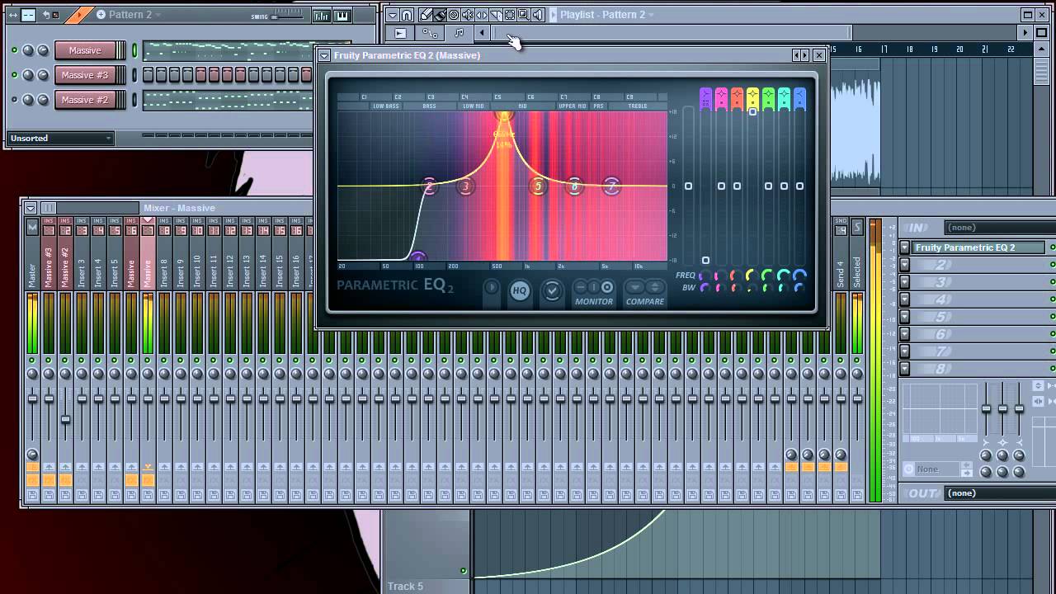Select the slip tool in Playlist
Image resolution: width=1056 pixels, height=594 pixels.
coord(482,15)
